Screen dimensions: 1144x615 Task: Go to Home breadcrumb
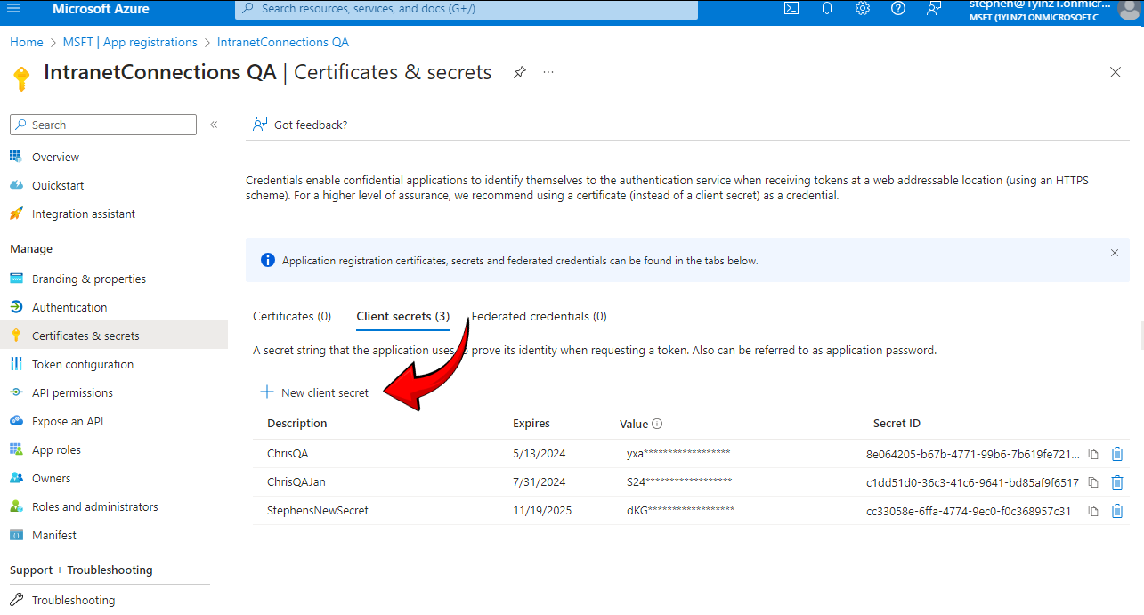[27, 42]
